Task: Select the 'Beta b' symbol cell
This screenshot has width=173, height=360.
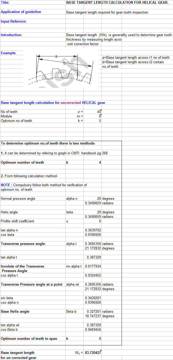Action: pyautogui.click(x=71, y=312)
